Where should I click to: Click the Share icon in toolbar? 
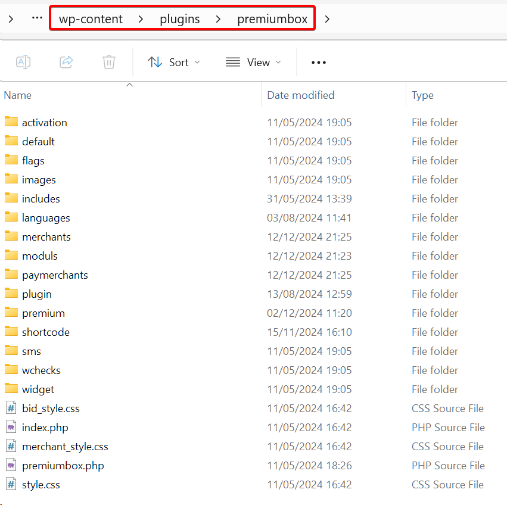click(66, 62)
